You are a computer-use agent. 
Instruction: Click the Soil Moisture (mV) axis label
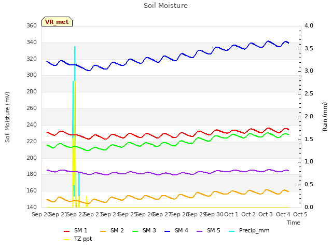[x=7, y=117]
